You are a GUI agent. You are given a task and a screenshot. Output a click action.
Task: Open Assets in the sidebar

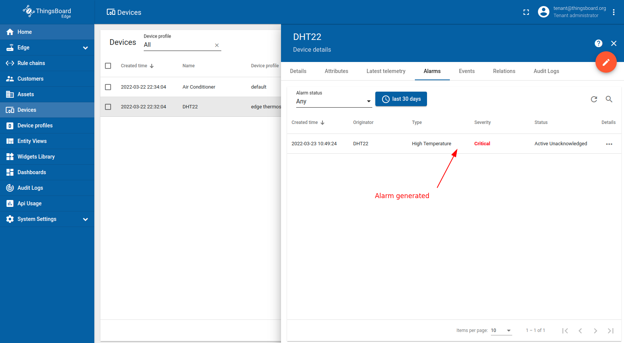point(47,94)
